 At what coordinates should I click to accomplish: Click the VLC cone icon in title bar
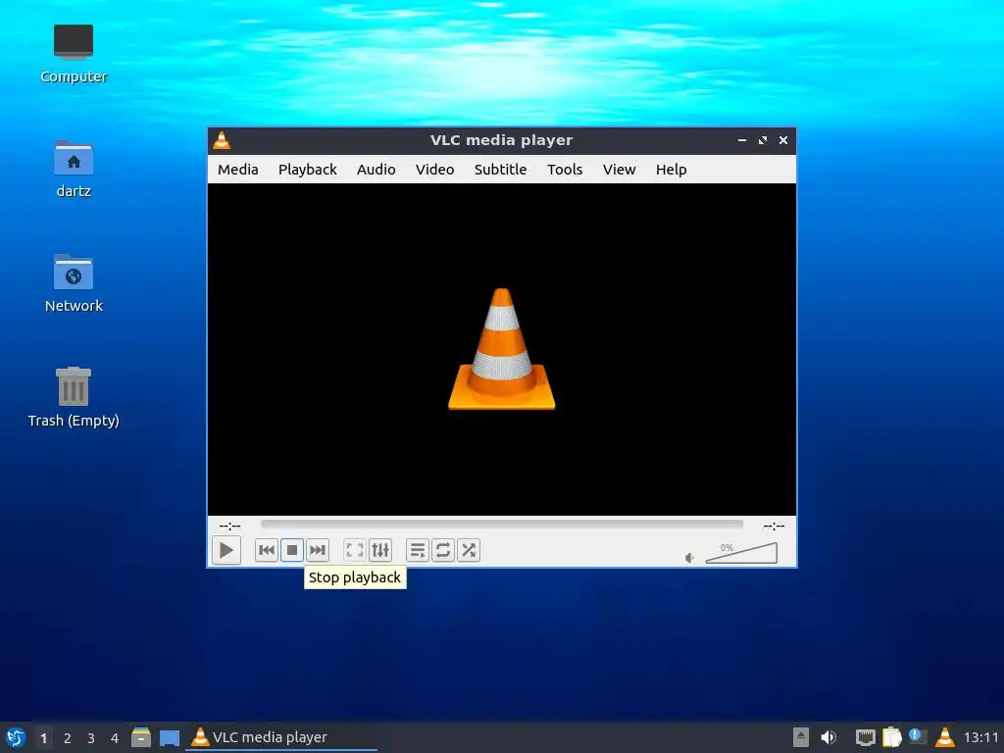tap(222, 140)
